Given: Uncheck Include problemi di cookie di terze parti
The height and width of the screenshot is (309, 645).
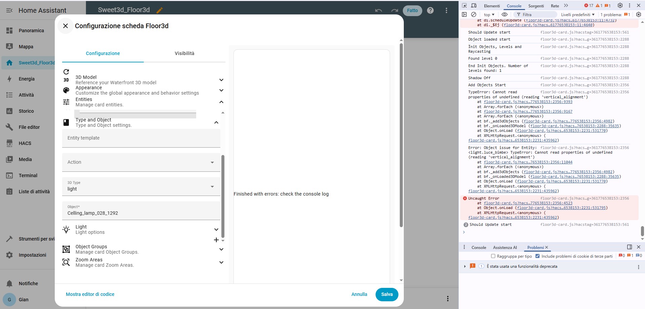Looking at the screenshot, I should (537, 256).
